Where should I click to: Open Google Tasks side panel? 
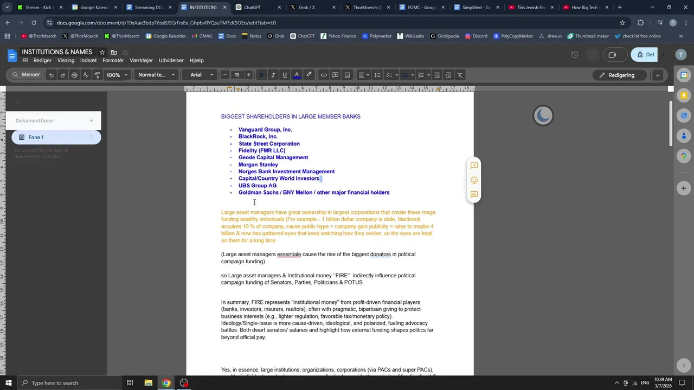click(684, 115)
